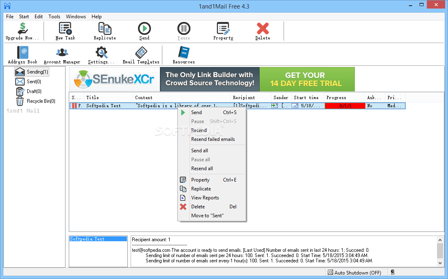
Task: Open the Tools menu
Action: 54,17
